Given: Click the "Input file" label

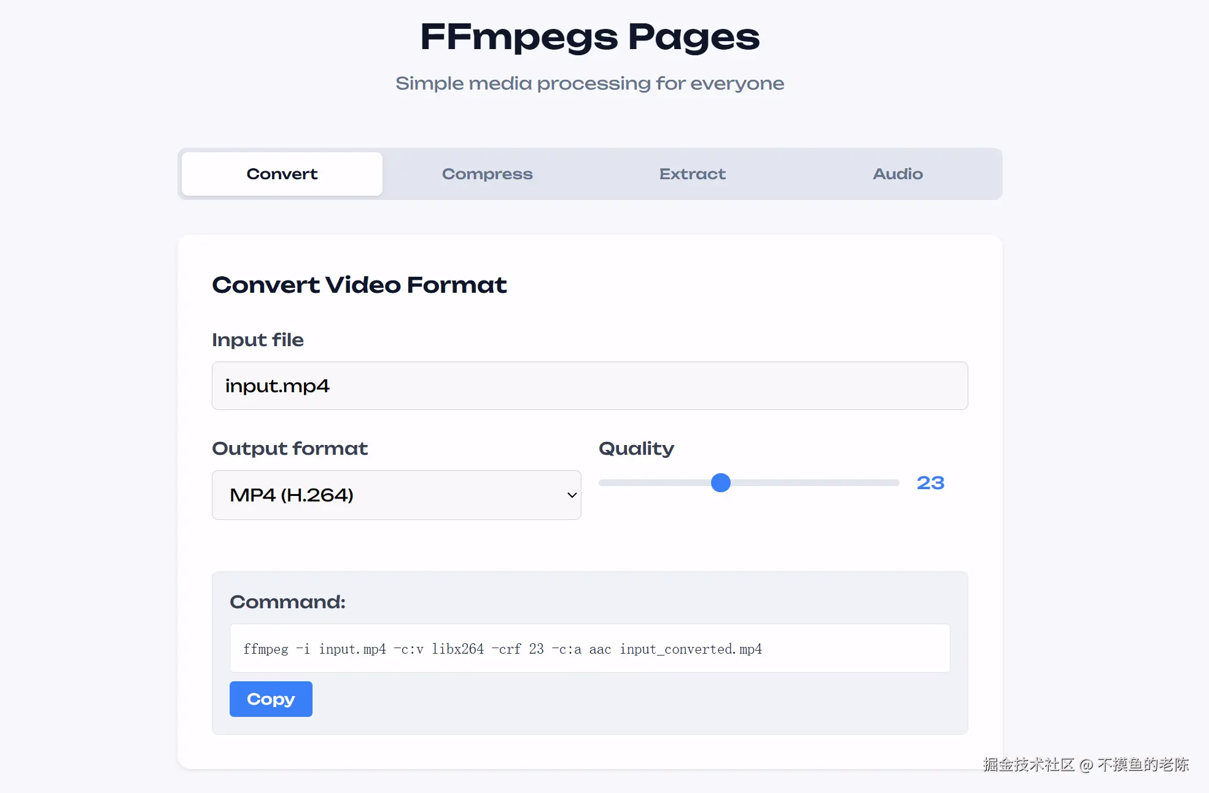Looking at the screenshot, I should click(257, 340).
